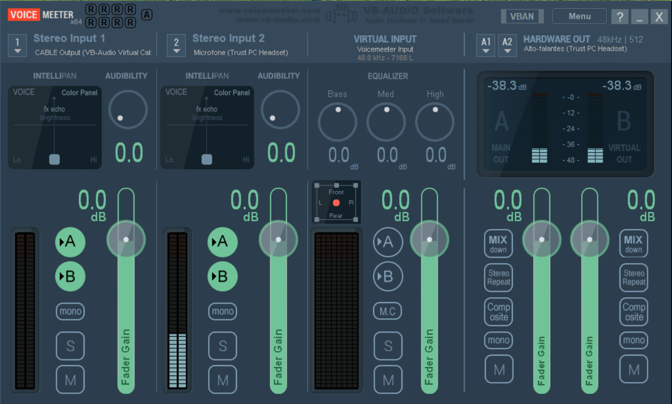Click the Med equalizer knob

[x=386, y=122]
